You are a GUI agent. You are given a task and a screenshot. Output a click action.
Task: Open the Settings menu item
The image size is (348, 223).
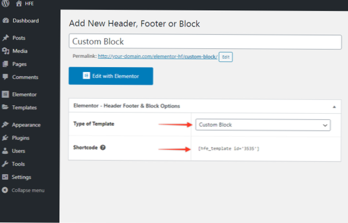point(21,177)
